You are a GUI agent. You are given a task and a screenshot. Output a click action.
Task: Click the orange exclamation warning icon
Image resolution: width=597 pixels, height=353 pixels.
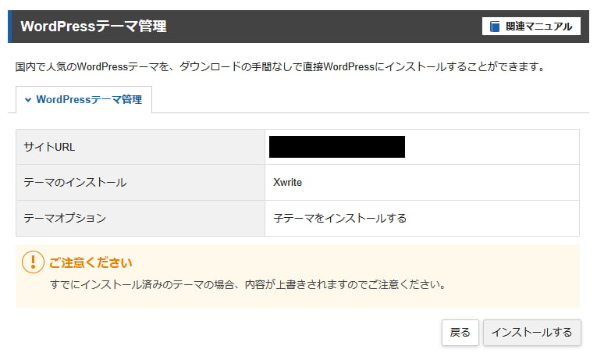click(33, 262)
